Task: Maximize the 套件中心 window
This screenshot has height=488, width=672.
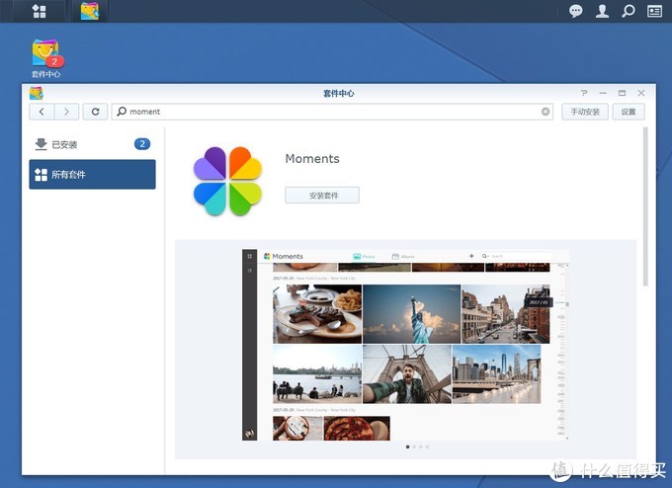Action: pos(622,93)
